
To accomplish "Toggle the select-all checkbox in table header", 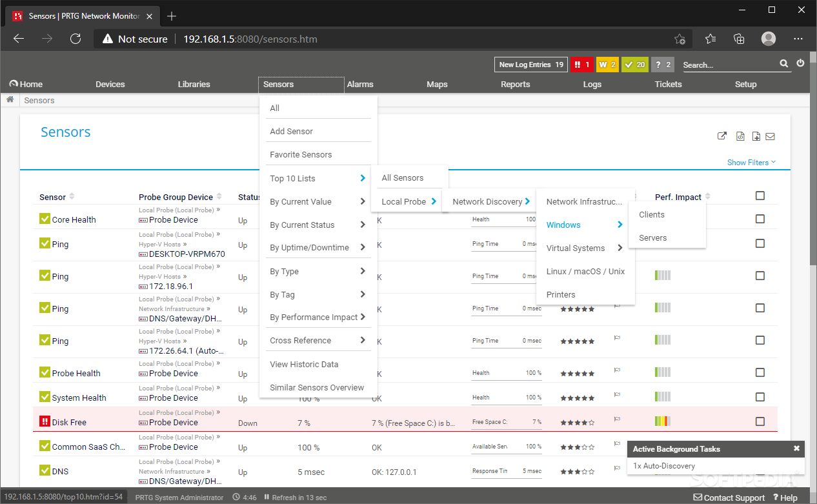I will tap(760, 196).
